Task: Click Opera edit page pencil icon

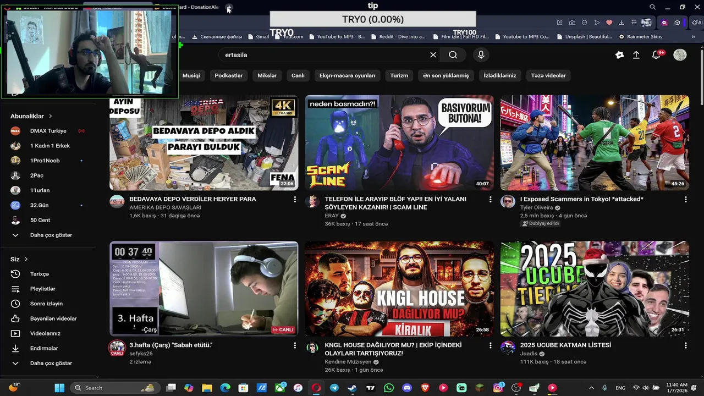Action: [x=559, y=23]
